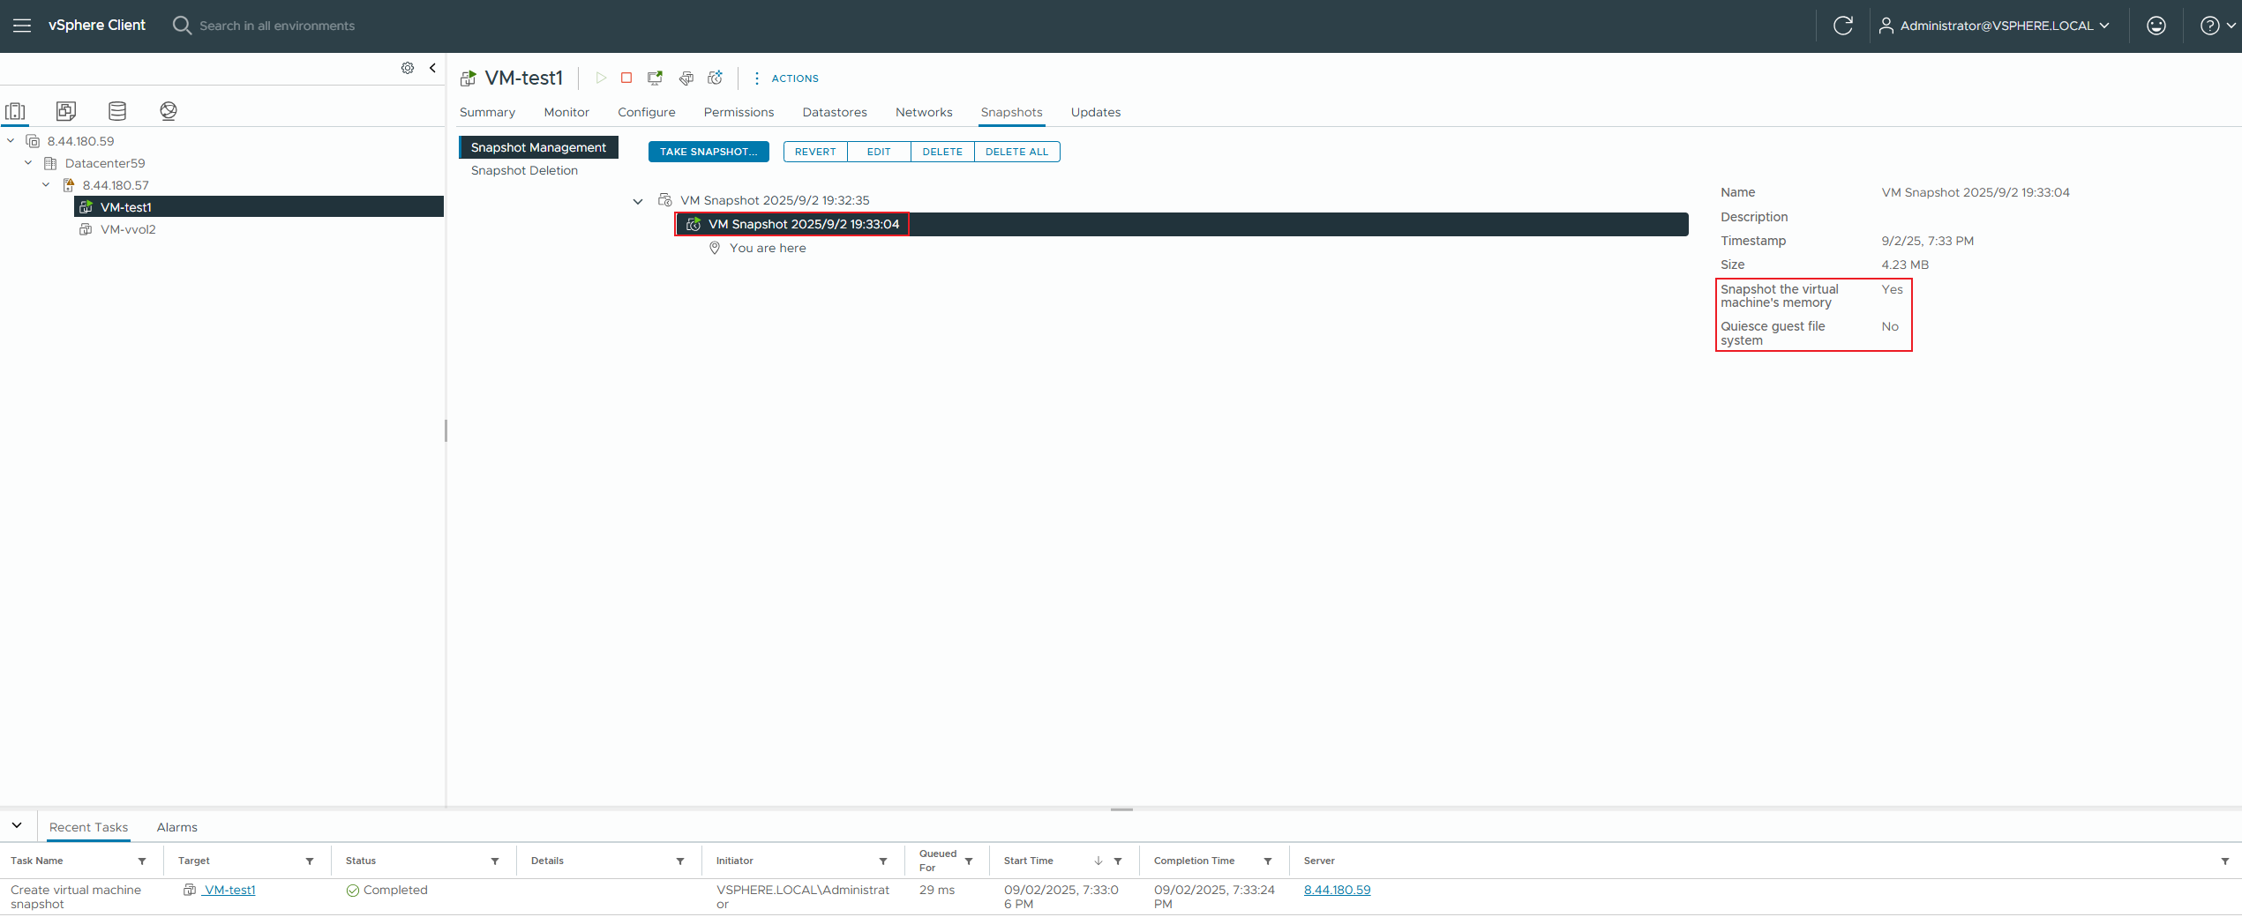Click the bottom panel resize handle
Screen dimensions: 2242x917
1121,809
